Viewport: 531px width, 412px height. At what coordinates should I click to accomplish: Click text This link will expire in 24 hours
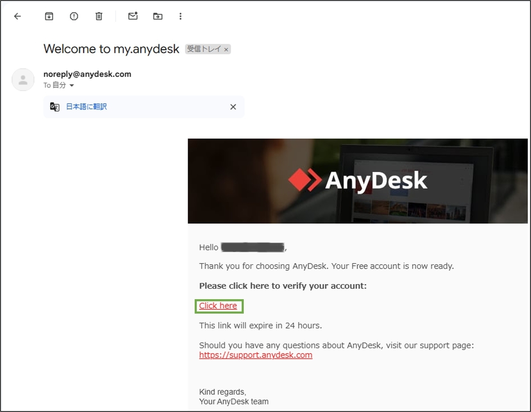click(x=261, y=326)
